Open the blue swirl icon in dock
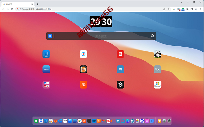Viewport: 204px width, 127px height. [60, 121]
